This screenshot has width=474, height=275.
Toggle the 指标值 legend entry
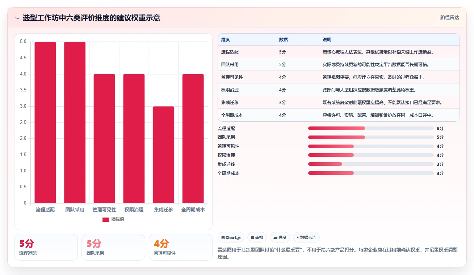pos(113,219)
